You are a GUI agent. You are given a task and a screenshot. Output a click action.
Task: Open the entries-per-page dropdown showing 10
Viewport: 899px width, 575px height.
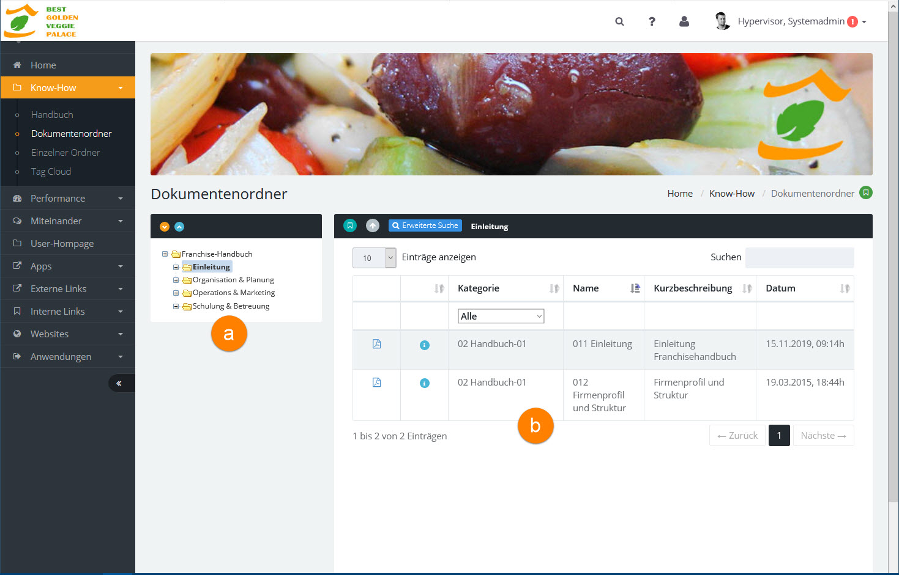click(374, 258)
